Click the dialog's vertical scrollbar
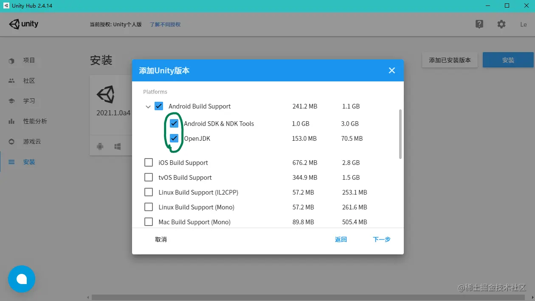This screenshot has height=301, width=535. click(x=400, y=134)
